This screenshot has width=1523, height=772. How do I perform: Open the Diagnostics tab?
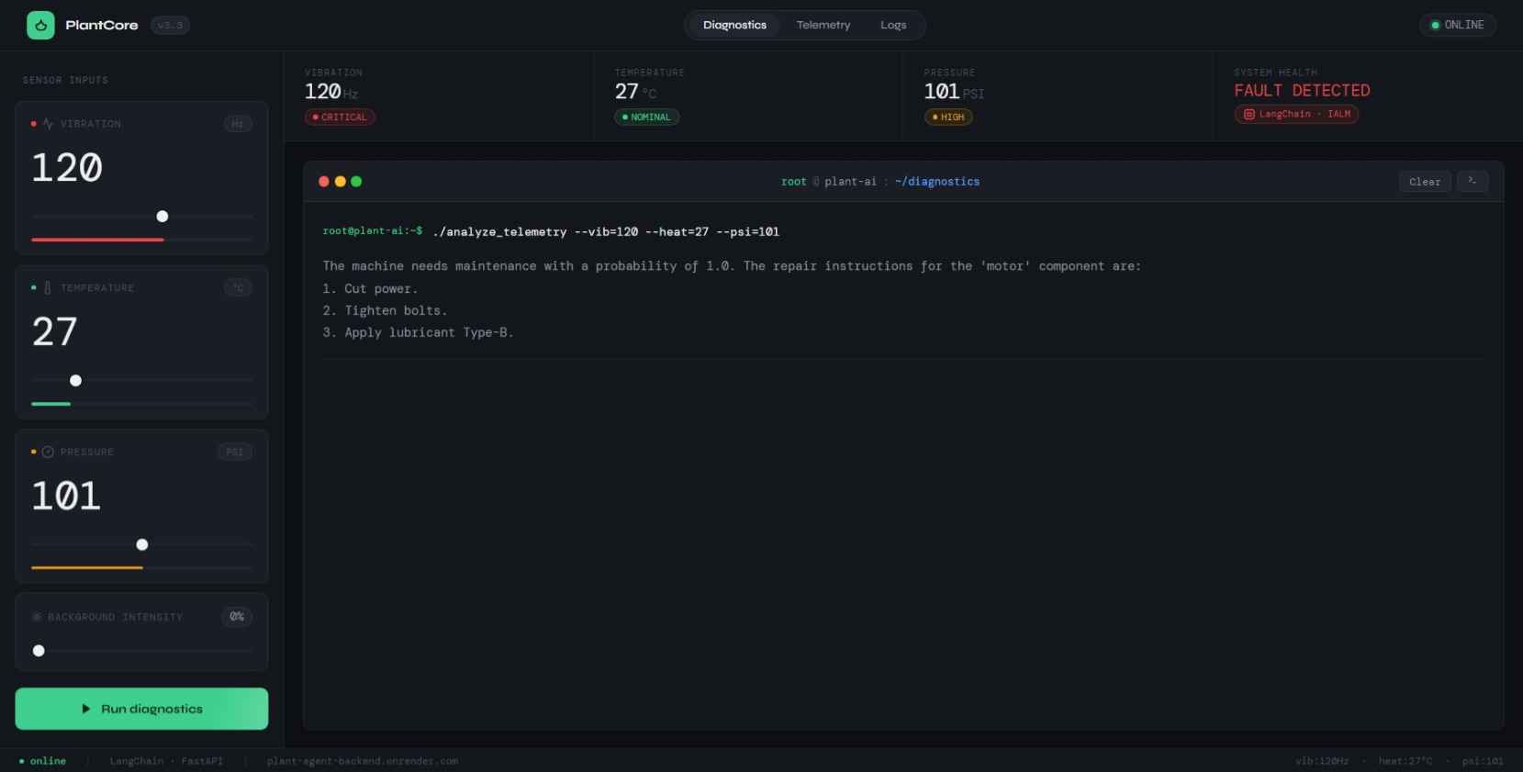click(734, 25)
